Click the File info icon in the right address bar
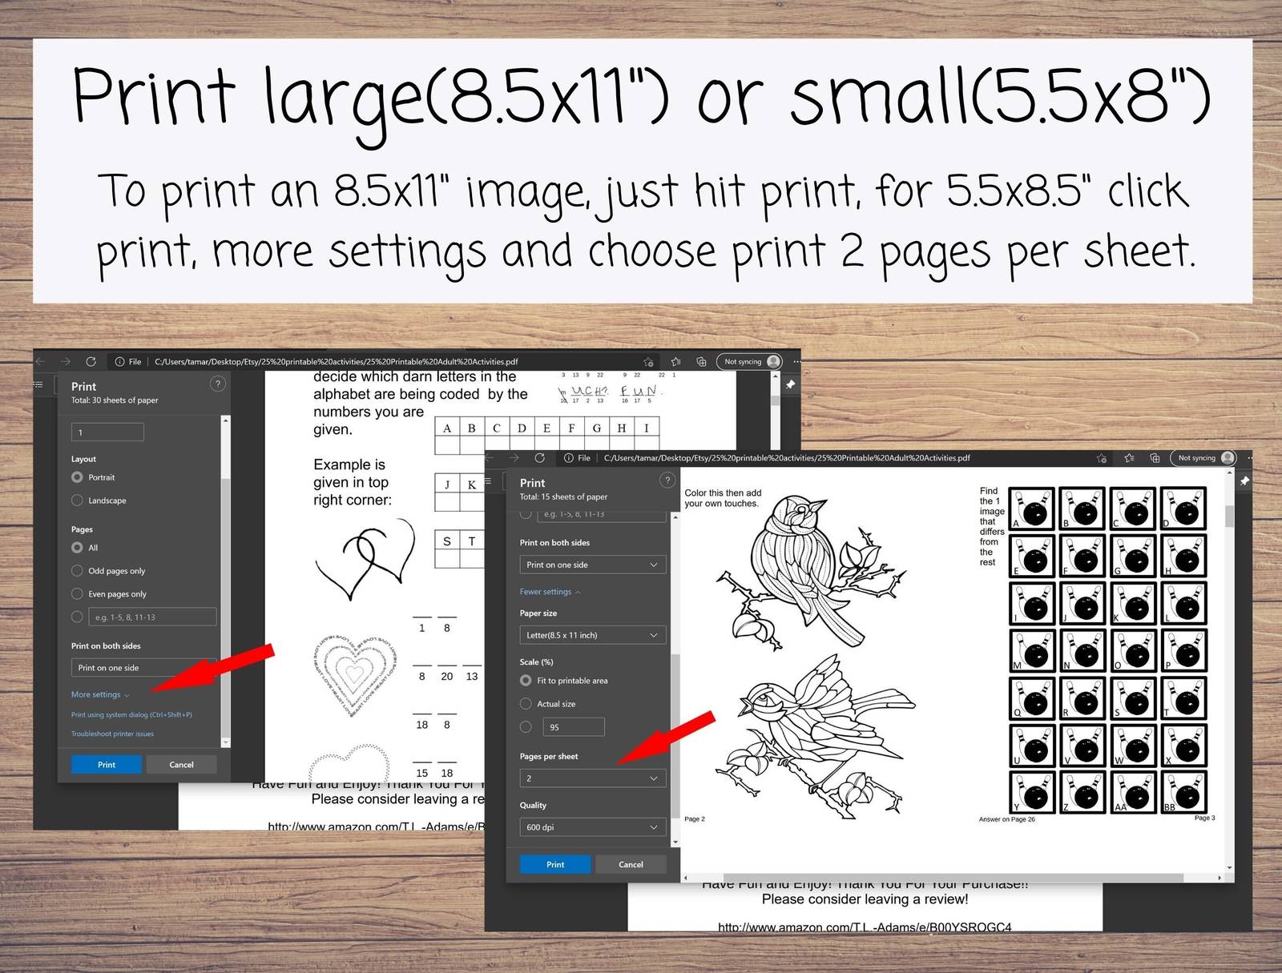 (x=568, y=458)
